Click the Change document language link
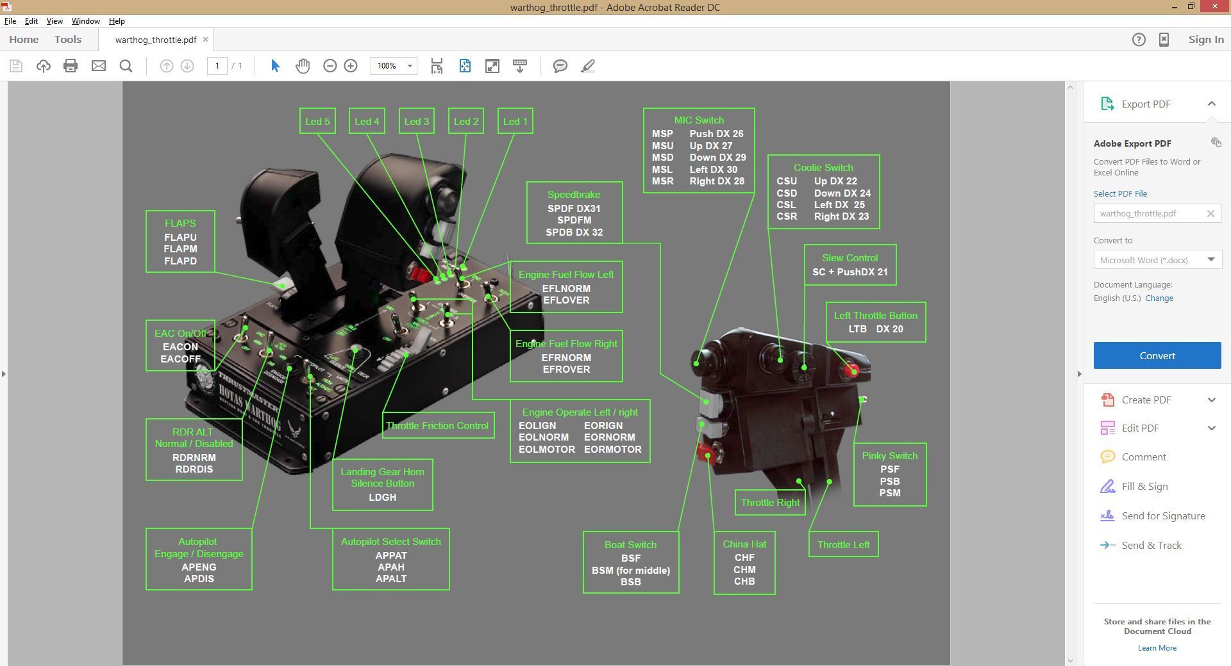Image resolution: width=1231 pixels, height=666 pixels. (1160, 298)
